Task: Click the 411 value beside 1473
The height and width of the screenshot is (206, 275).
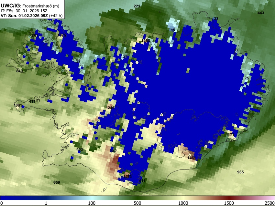Action: (x=142, y=181)
